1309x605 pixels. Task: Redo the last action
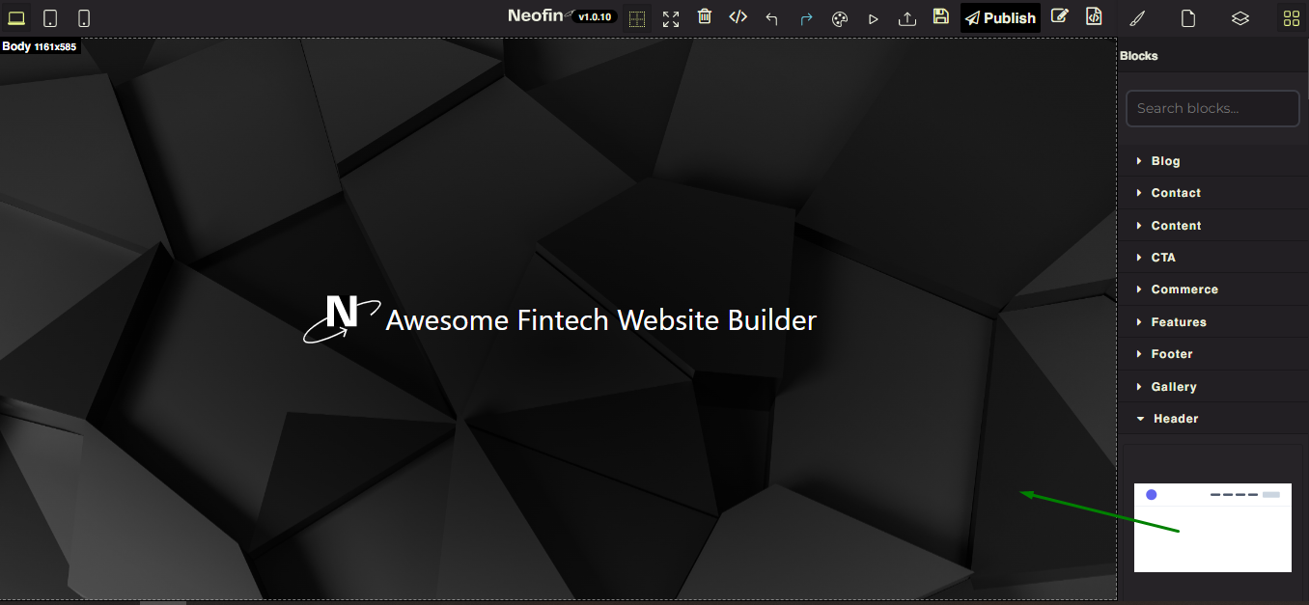click(806, 18)
